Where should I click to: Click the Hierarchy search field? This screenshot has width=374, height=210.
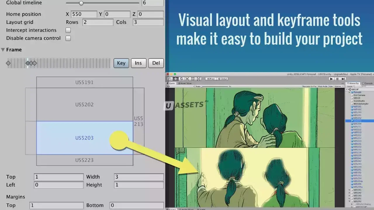367,86
